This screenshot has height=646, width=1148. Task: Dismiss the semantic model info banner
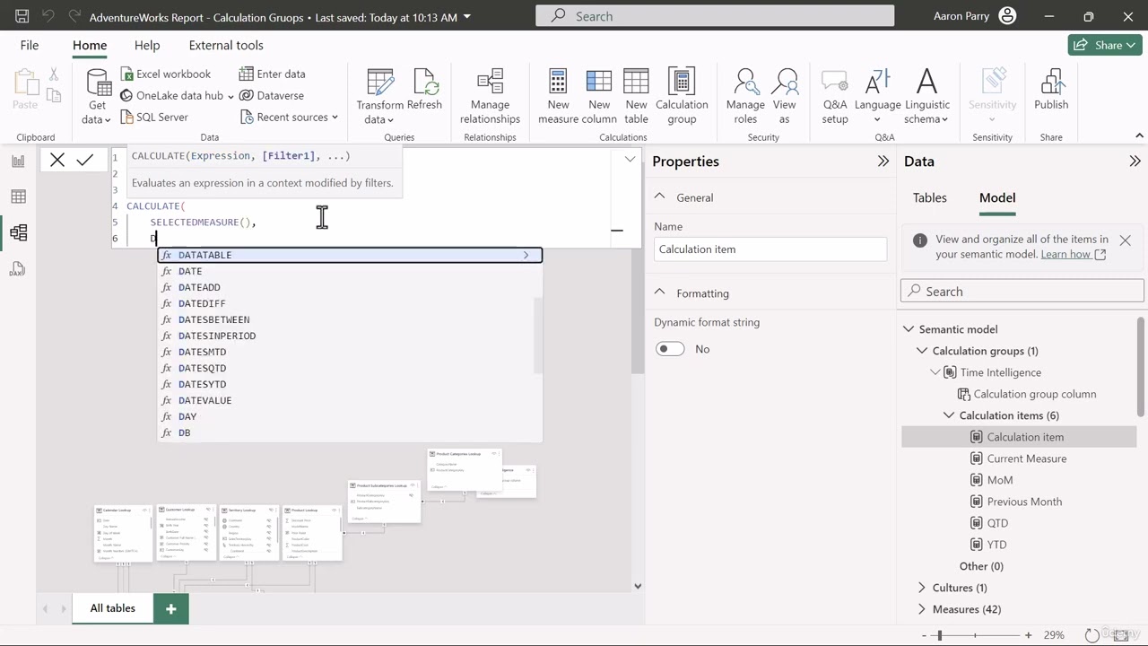[x=1125, y=240]
